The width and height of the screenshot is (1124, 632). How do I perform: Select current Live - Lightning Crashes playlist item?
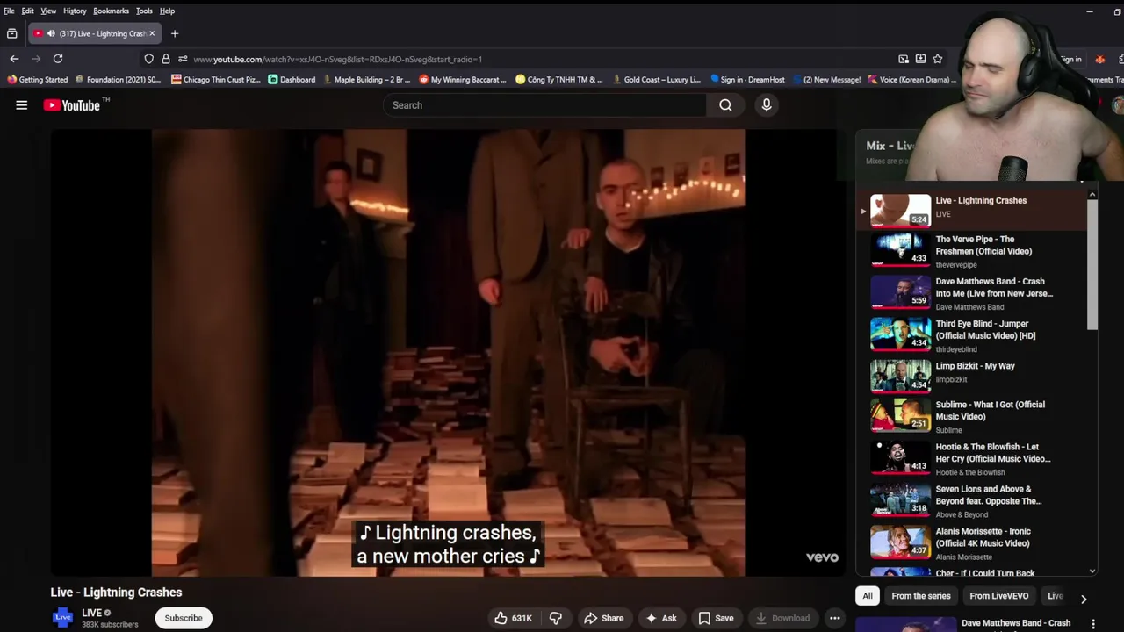point(972,211)
